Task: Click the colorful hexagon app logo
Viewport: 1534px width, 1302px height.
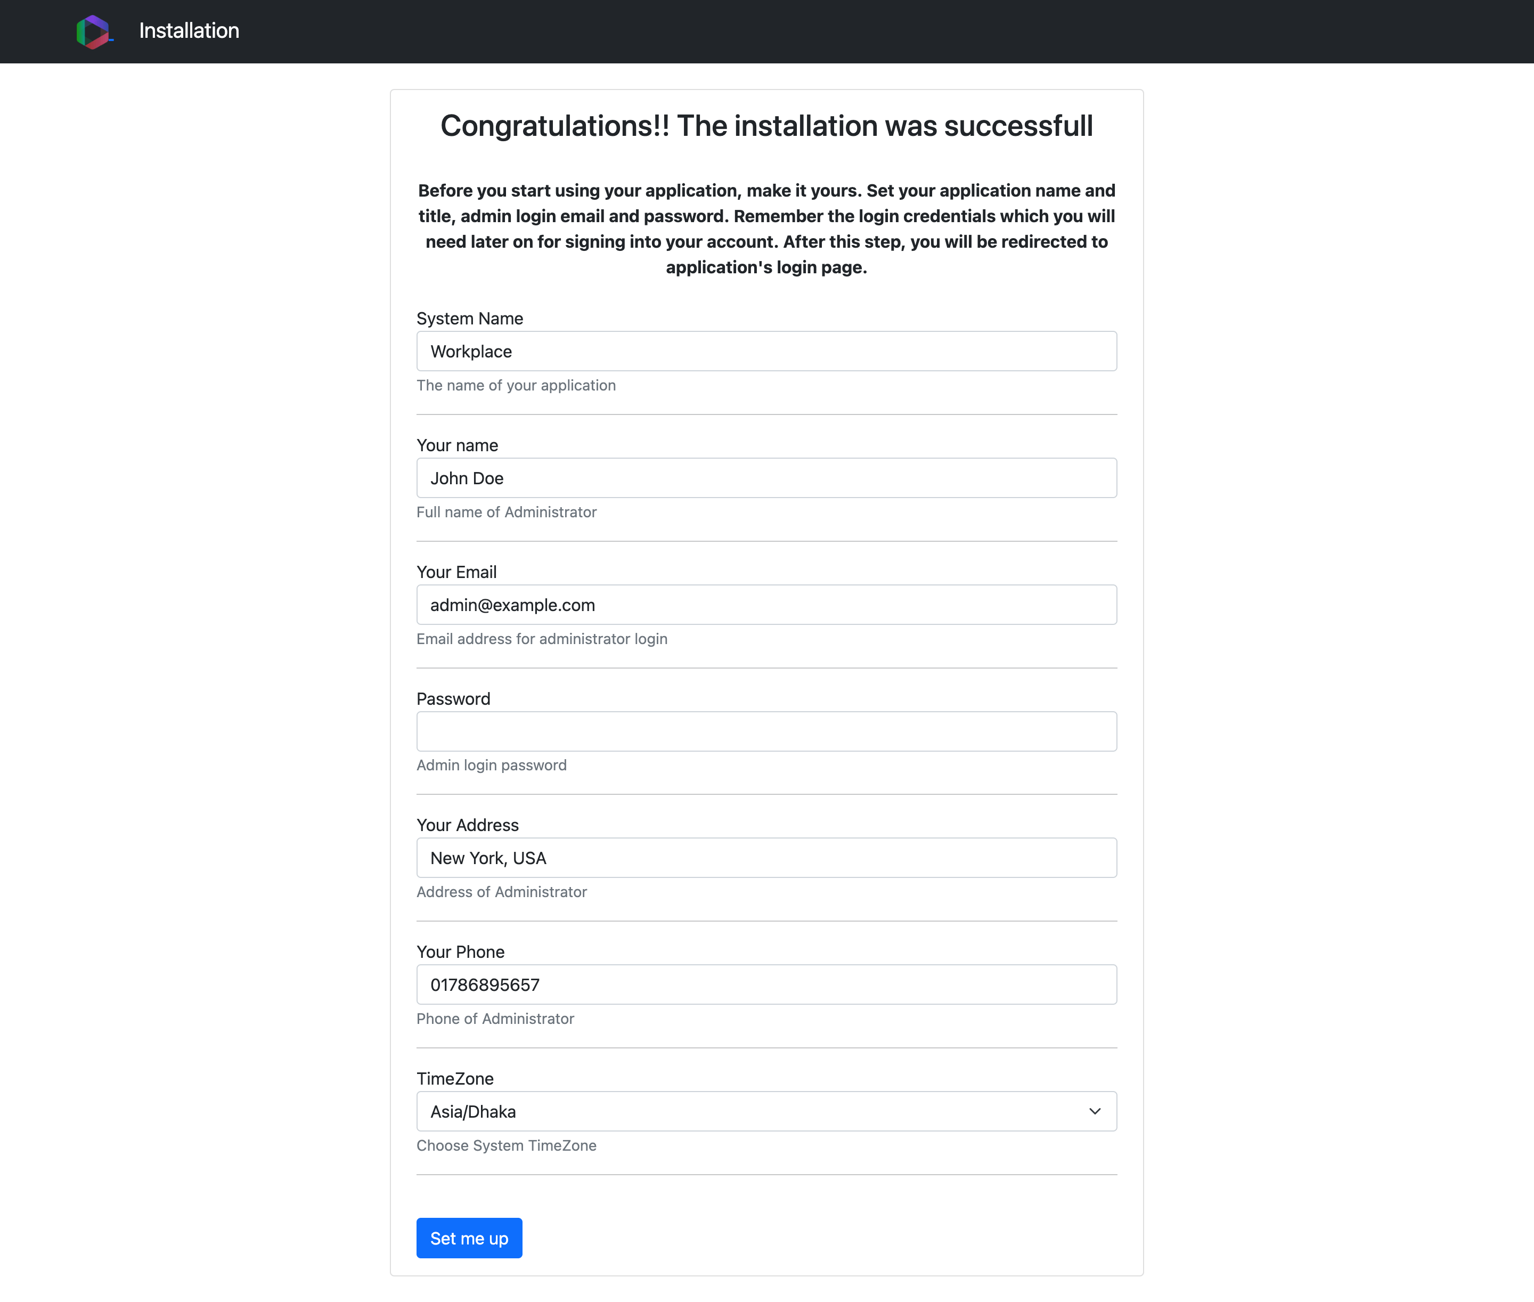Action: click(x=94, y=32)
